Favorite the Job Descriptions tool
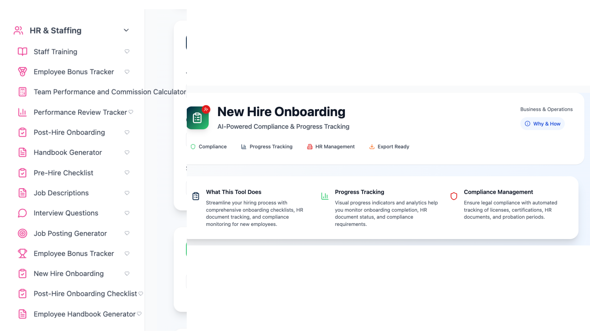Viewport: 590px width, 331px height. pyautogui.click(x=127, y=193)
